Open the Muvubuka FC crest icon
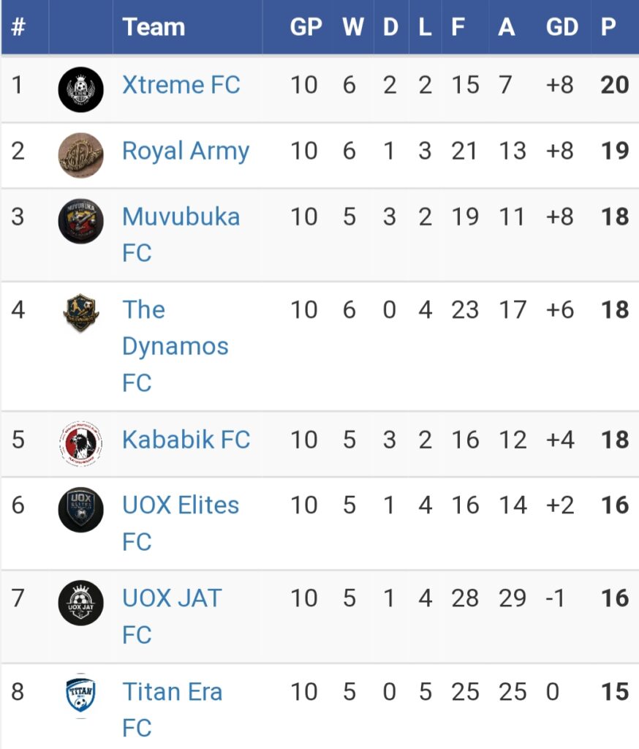 coord(80,221)
